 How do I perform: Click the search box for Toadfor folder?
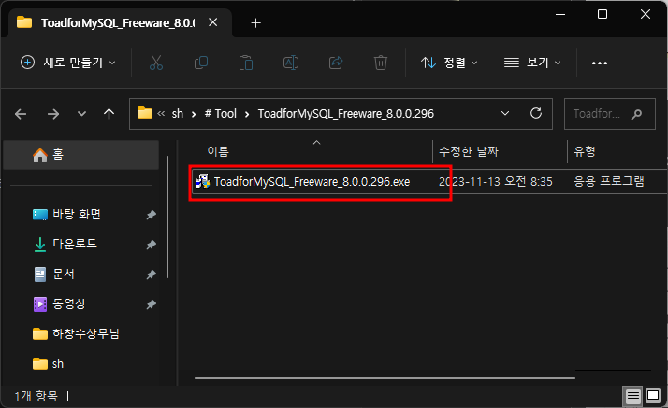point(610,114)
